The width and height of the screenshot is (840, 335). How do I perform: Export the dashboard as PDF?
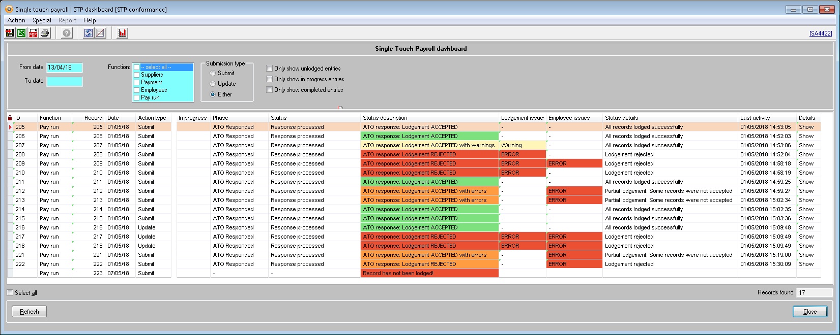[33, 33]
